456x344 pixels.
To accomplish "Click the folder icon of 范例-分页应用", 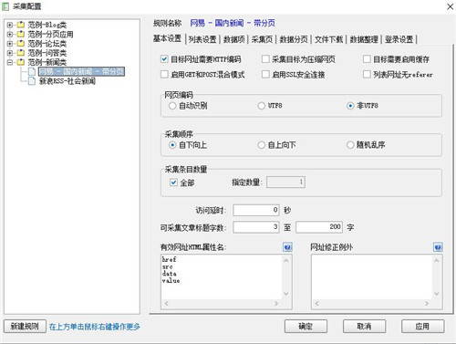I will coord(21,34).
